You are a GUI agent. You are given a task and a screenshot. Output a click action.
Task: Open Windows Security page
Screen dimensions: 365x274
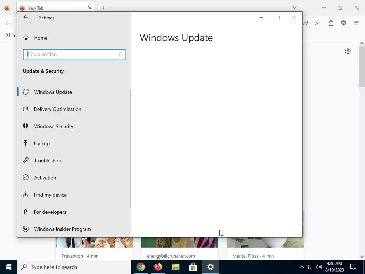(73, 126)
